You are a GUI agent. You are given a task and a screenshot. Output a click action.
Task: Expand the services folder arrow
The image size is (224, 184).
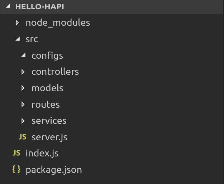pyautogui.click(x=23, y=121)
